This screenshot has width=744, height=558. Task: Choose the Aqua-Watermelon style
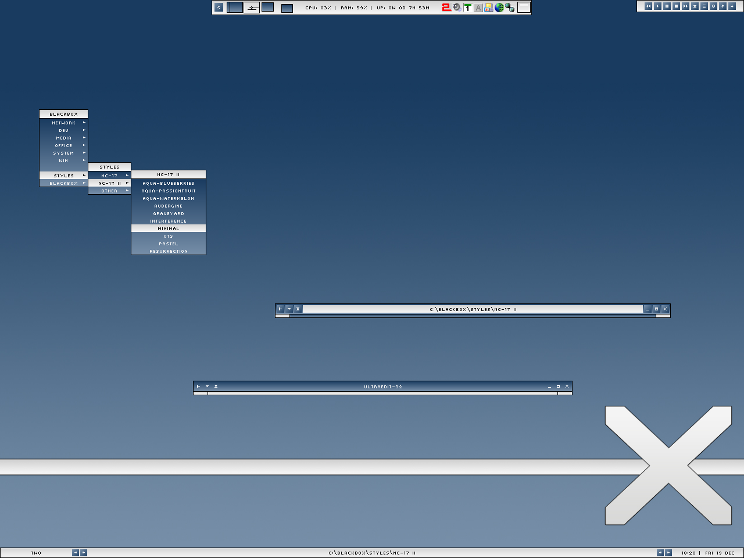coord(169,199)
